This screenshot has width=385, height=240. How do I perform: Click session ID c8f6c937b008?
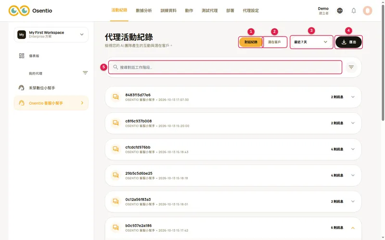(139, 121)
